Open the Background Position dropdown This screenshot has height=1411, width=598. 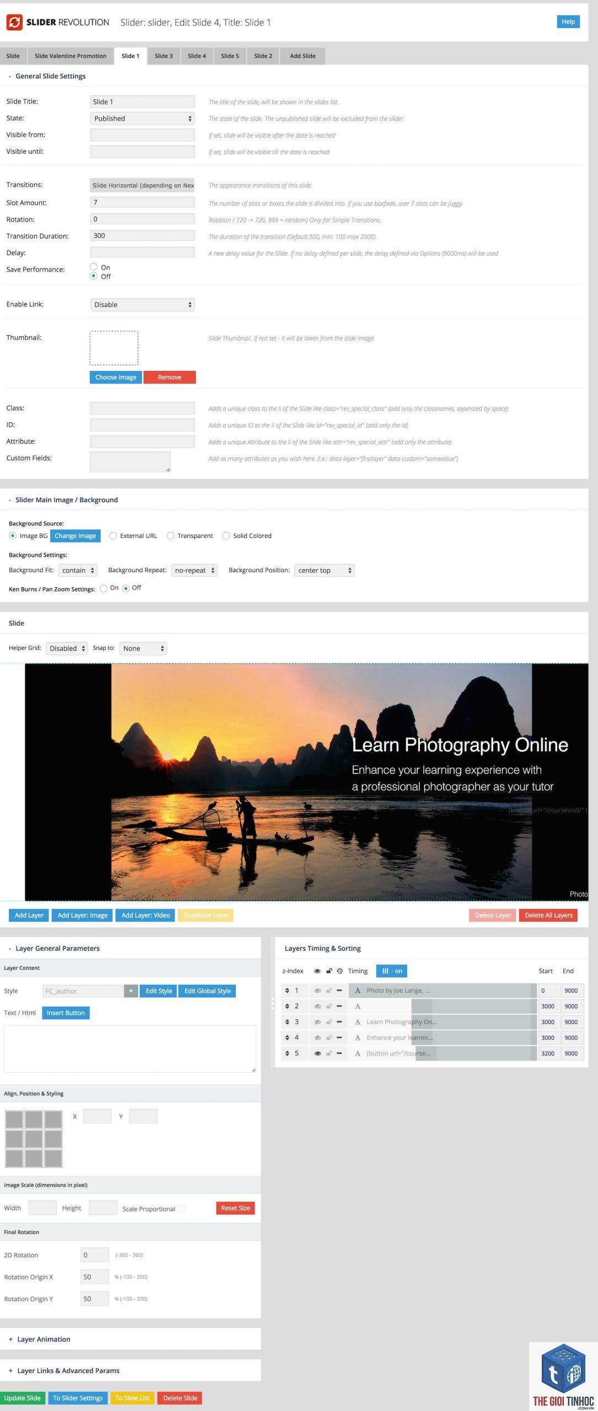pos(325,570)
